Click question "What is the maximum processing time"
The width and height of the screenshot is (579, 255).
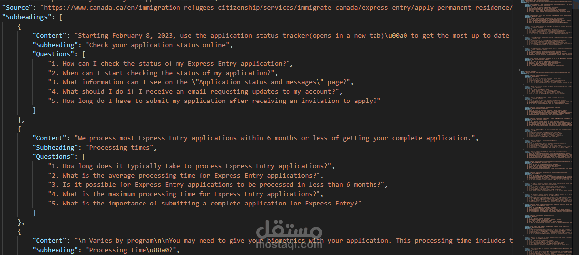pos(186,194)
